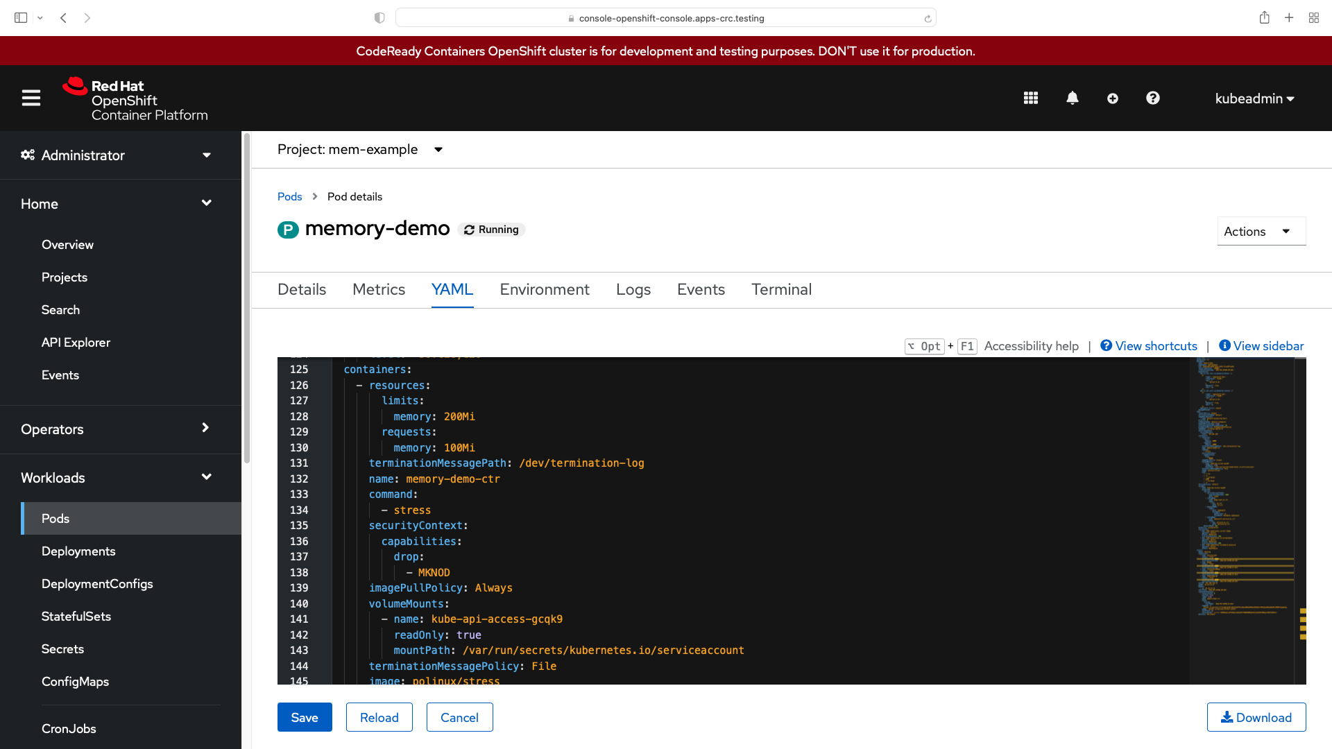Image resolution: width=1332 pixels, height=749 pixels.
Task: Toggle the hamburger navigation menu
Action: [x=31, y=98]
